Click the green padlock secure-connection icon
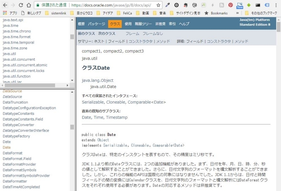This screenshot has width=281, height=191. pyautogui.click(x=38, y=5)
